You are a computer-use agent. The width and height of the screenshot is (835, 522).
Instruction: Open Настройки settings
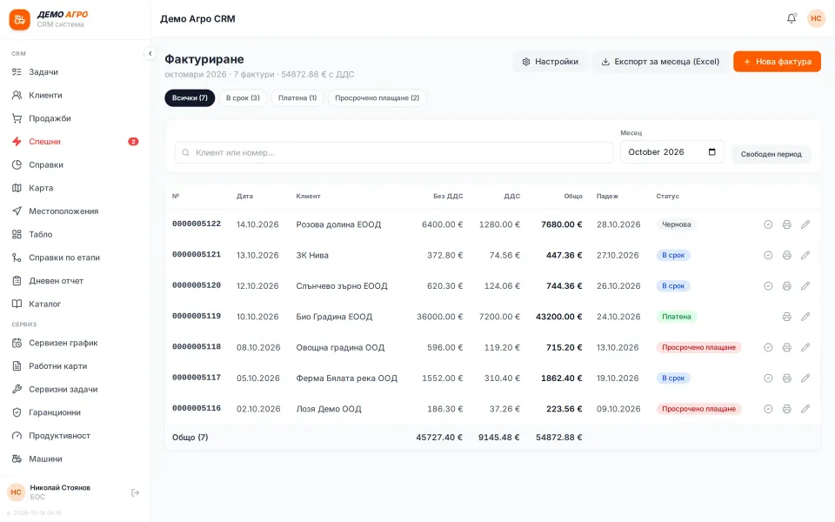[x=550, y=62]
